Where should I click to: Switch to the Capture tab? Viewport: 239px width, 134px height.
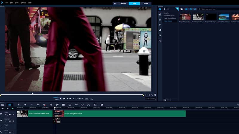tap(123, 4)
